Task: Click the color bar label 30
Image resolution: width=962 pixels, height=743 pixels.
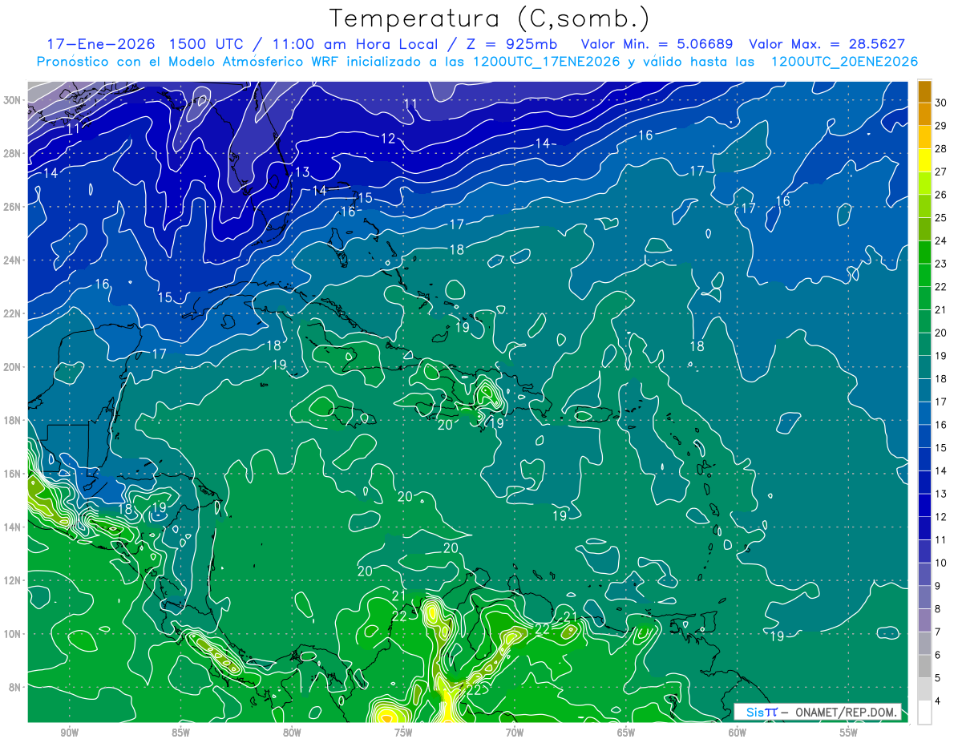Action: pos(941,103)
